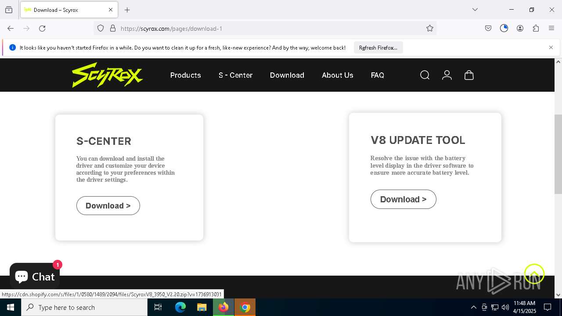Click the taskbar clock showing 11:48 AM
Image resolution: width=562 pixels, height=316 pixels.
click(x=525, y=307)
